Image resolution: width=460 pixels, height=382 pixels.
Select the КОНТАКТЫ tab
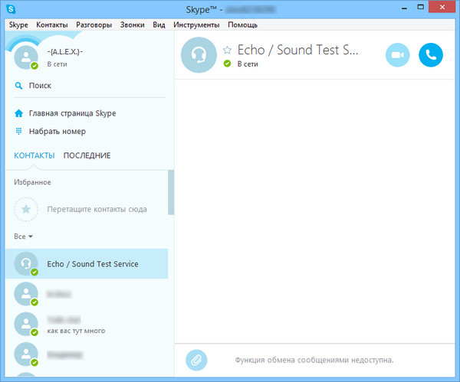34,155
